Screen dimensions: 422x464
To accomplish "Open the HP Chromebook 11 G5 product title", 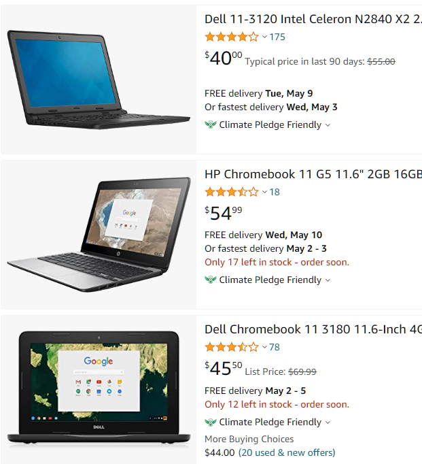I will click(313, 174).
